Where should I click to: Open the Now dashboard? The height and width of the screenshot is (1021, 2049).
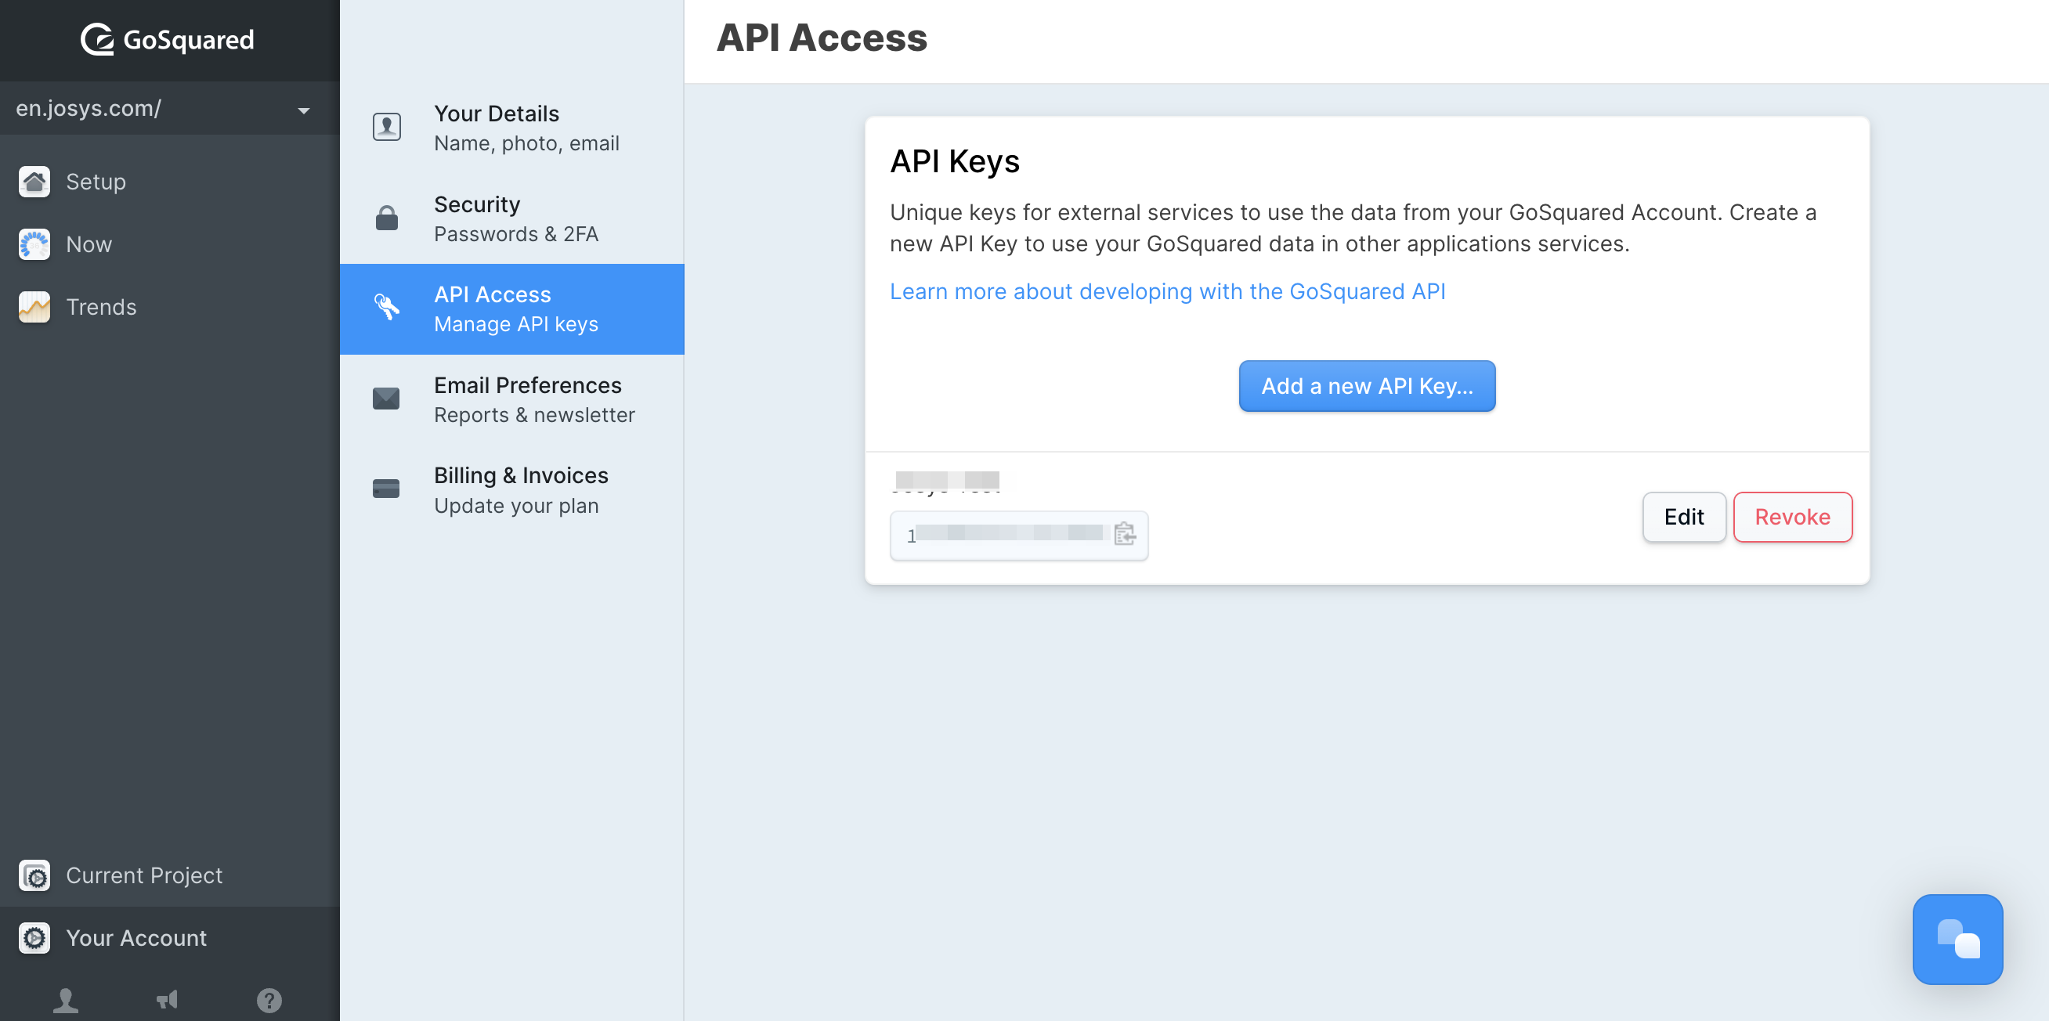click(x=34, y=244)
